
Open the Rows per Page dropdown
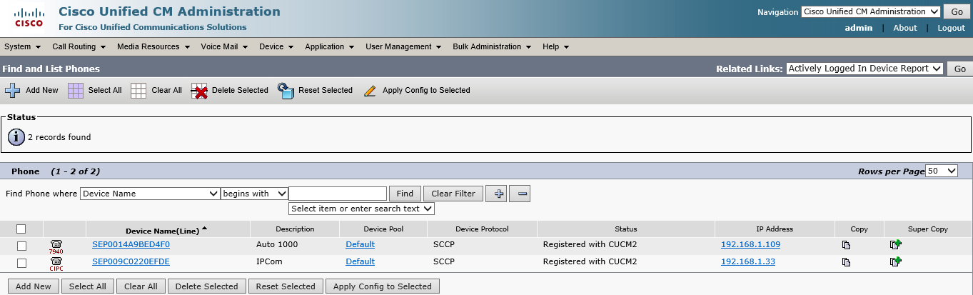tap(941, 171)
